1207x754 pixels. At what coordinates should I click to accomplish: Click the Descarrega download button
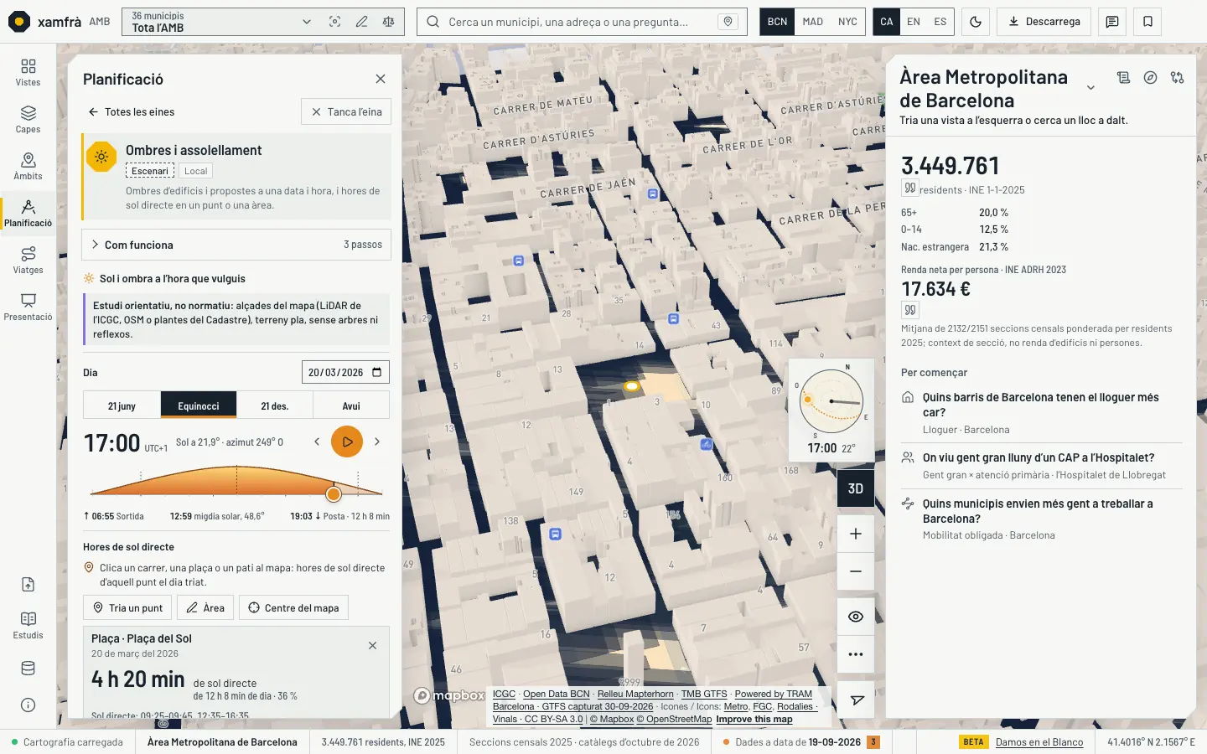(x=1044, y=22)
